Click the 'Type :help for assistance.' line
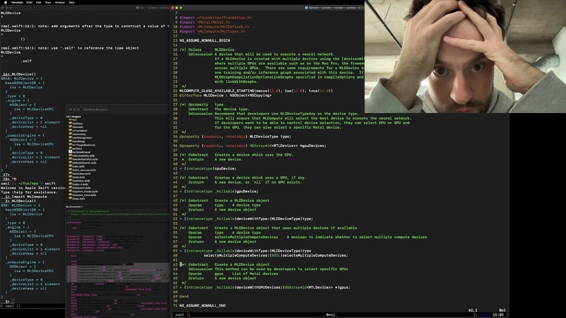The image size is (566, 318). [30, 192]
